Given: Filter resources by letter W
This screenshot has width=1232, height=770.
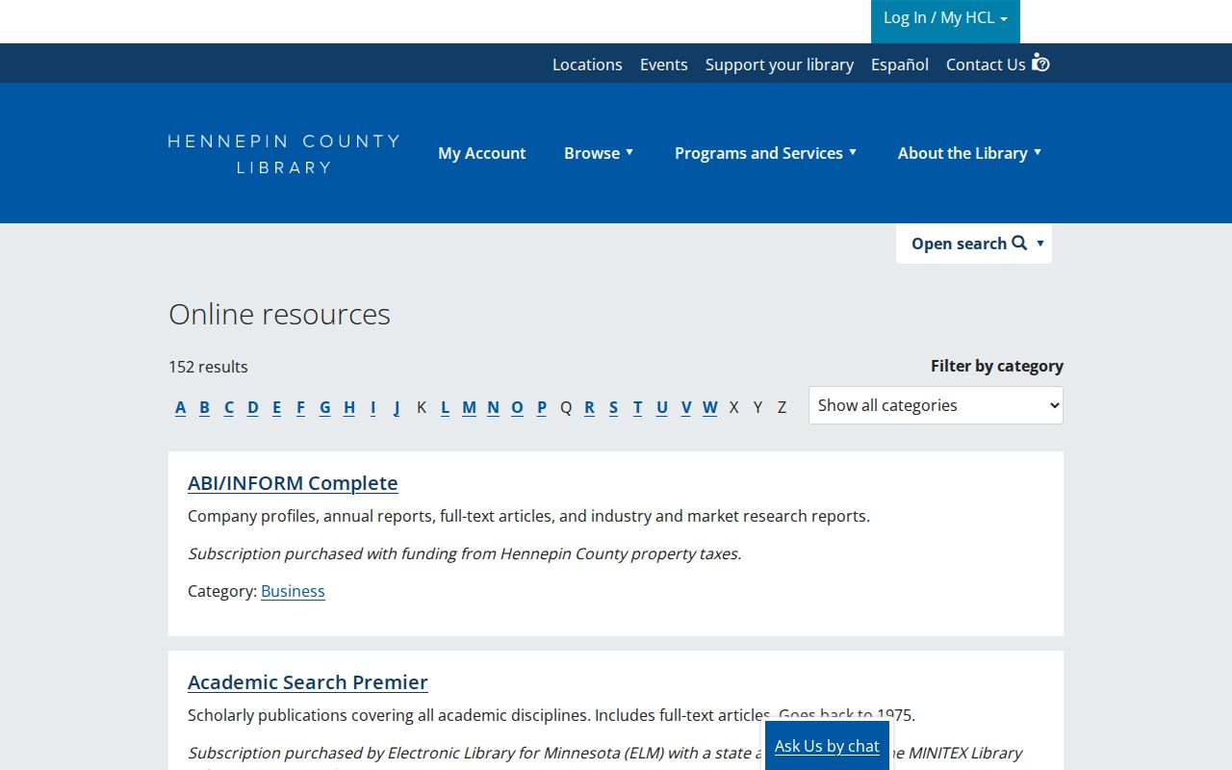Looking at the screenshot, I should (709, 407).
